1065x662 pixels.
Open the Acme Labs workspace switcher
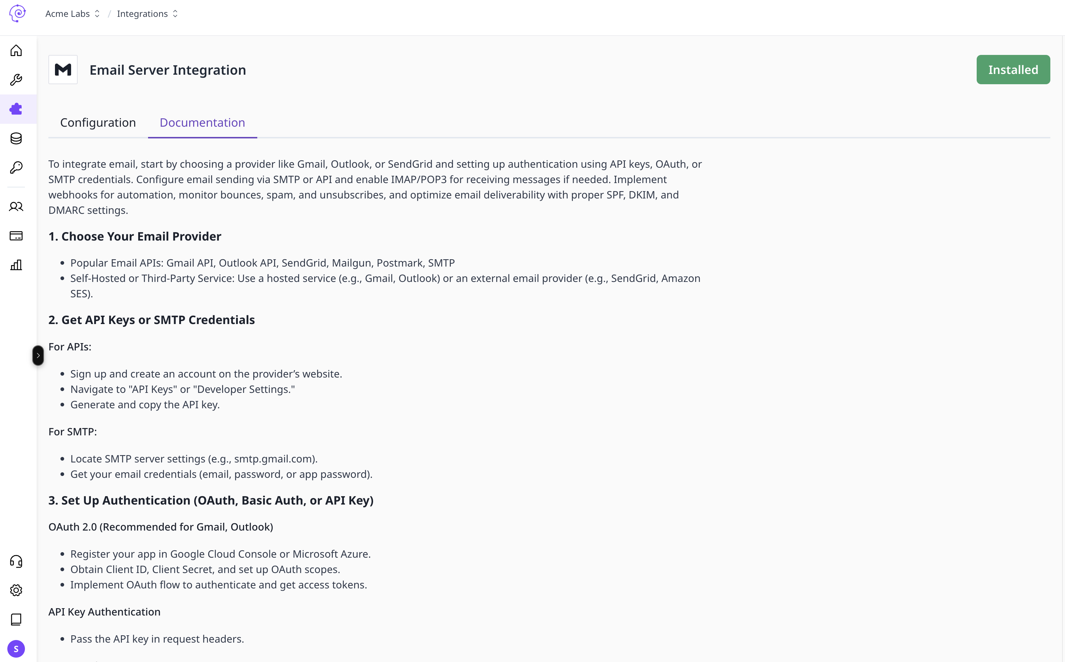point(73,14)
